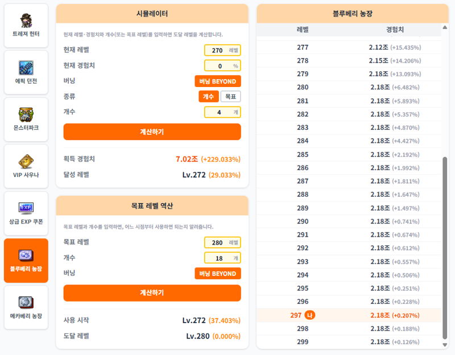Select the level 296 row

click(349, 302)
